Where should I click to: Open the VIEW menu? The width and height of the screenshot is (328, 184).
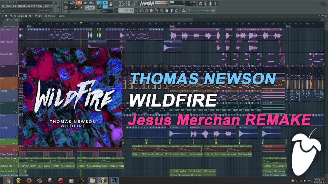tap(30, 6)
